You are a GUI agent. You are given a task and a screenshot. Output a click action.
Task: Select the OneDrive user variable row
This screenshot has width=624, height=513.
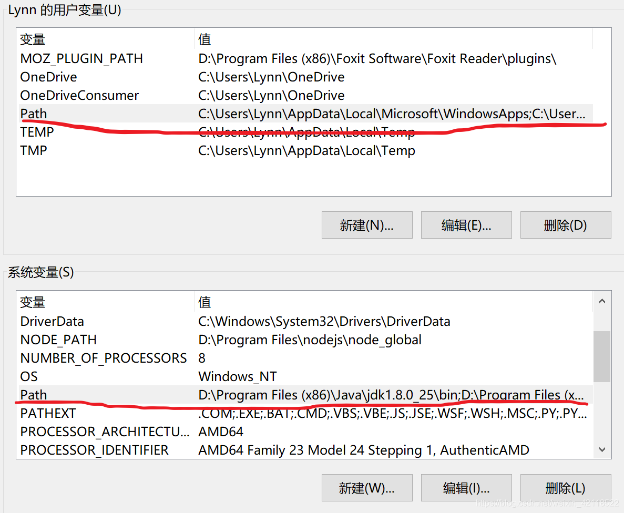click(305, 77)
